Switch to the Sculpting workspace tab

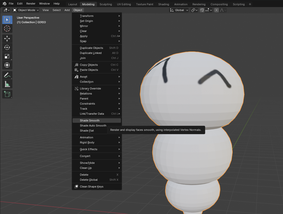[106, 4]
